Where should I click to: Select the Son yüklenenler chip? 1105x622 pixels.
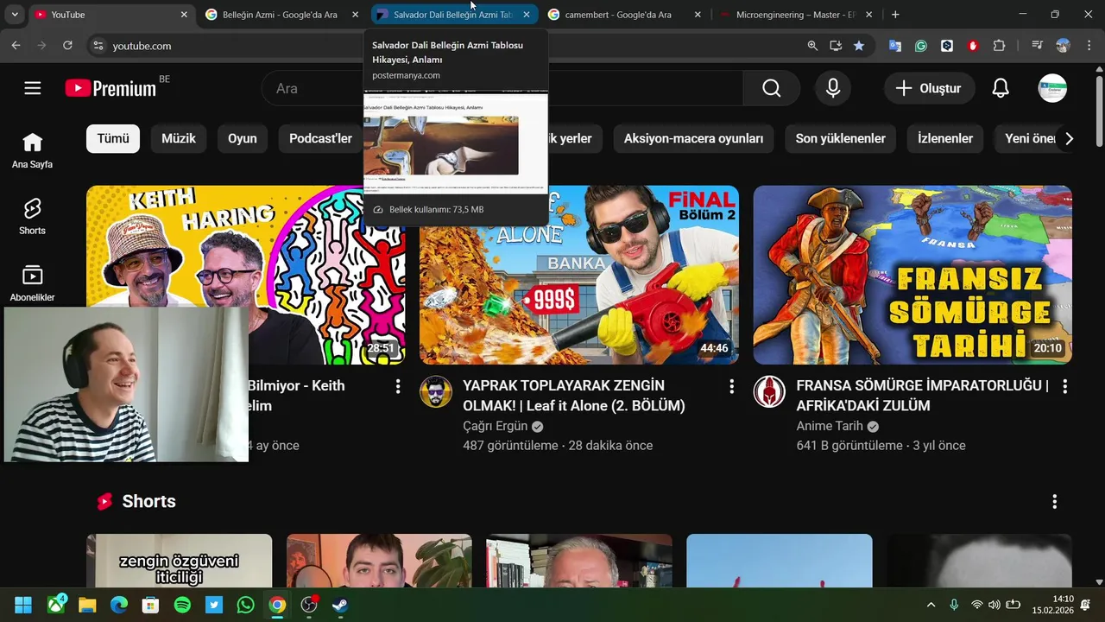tap(841, 138)
